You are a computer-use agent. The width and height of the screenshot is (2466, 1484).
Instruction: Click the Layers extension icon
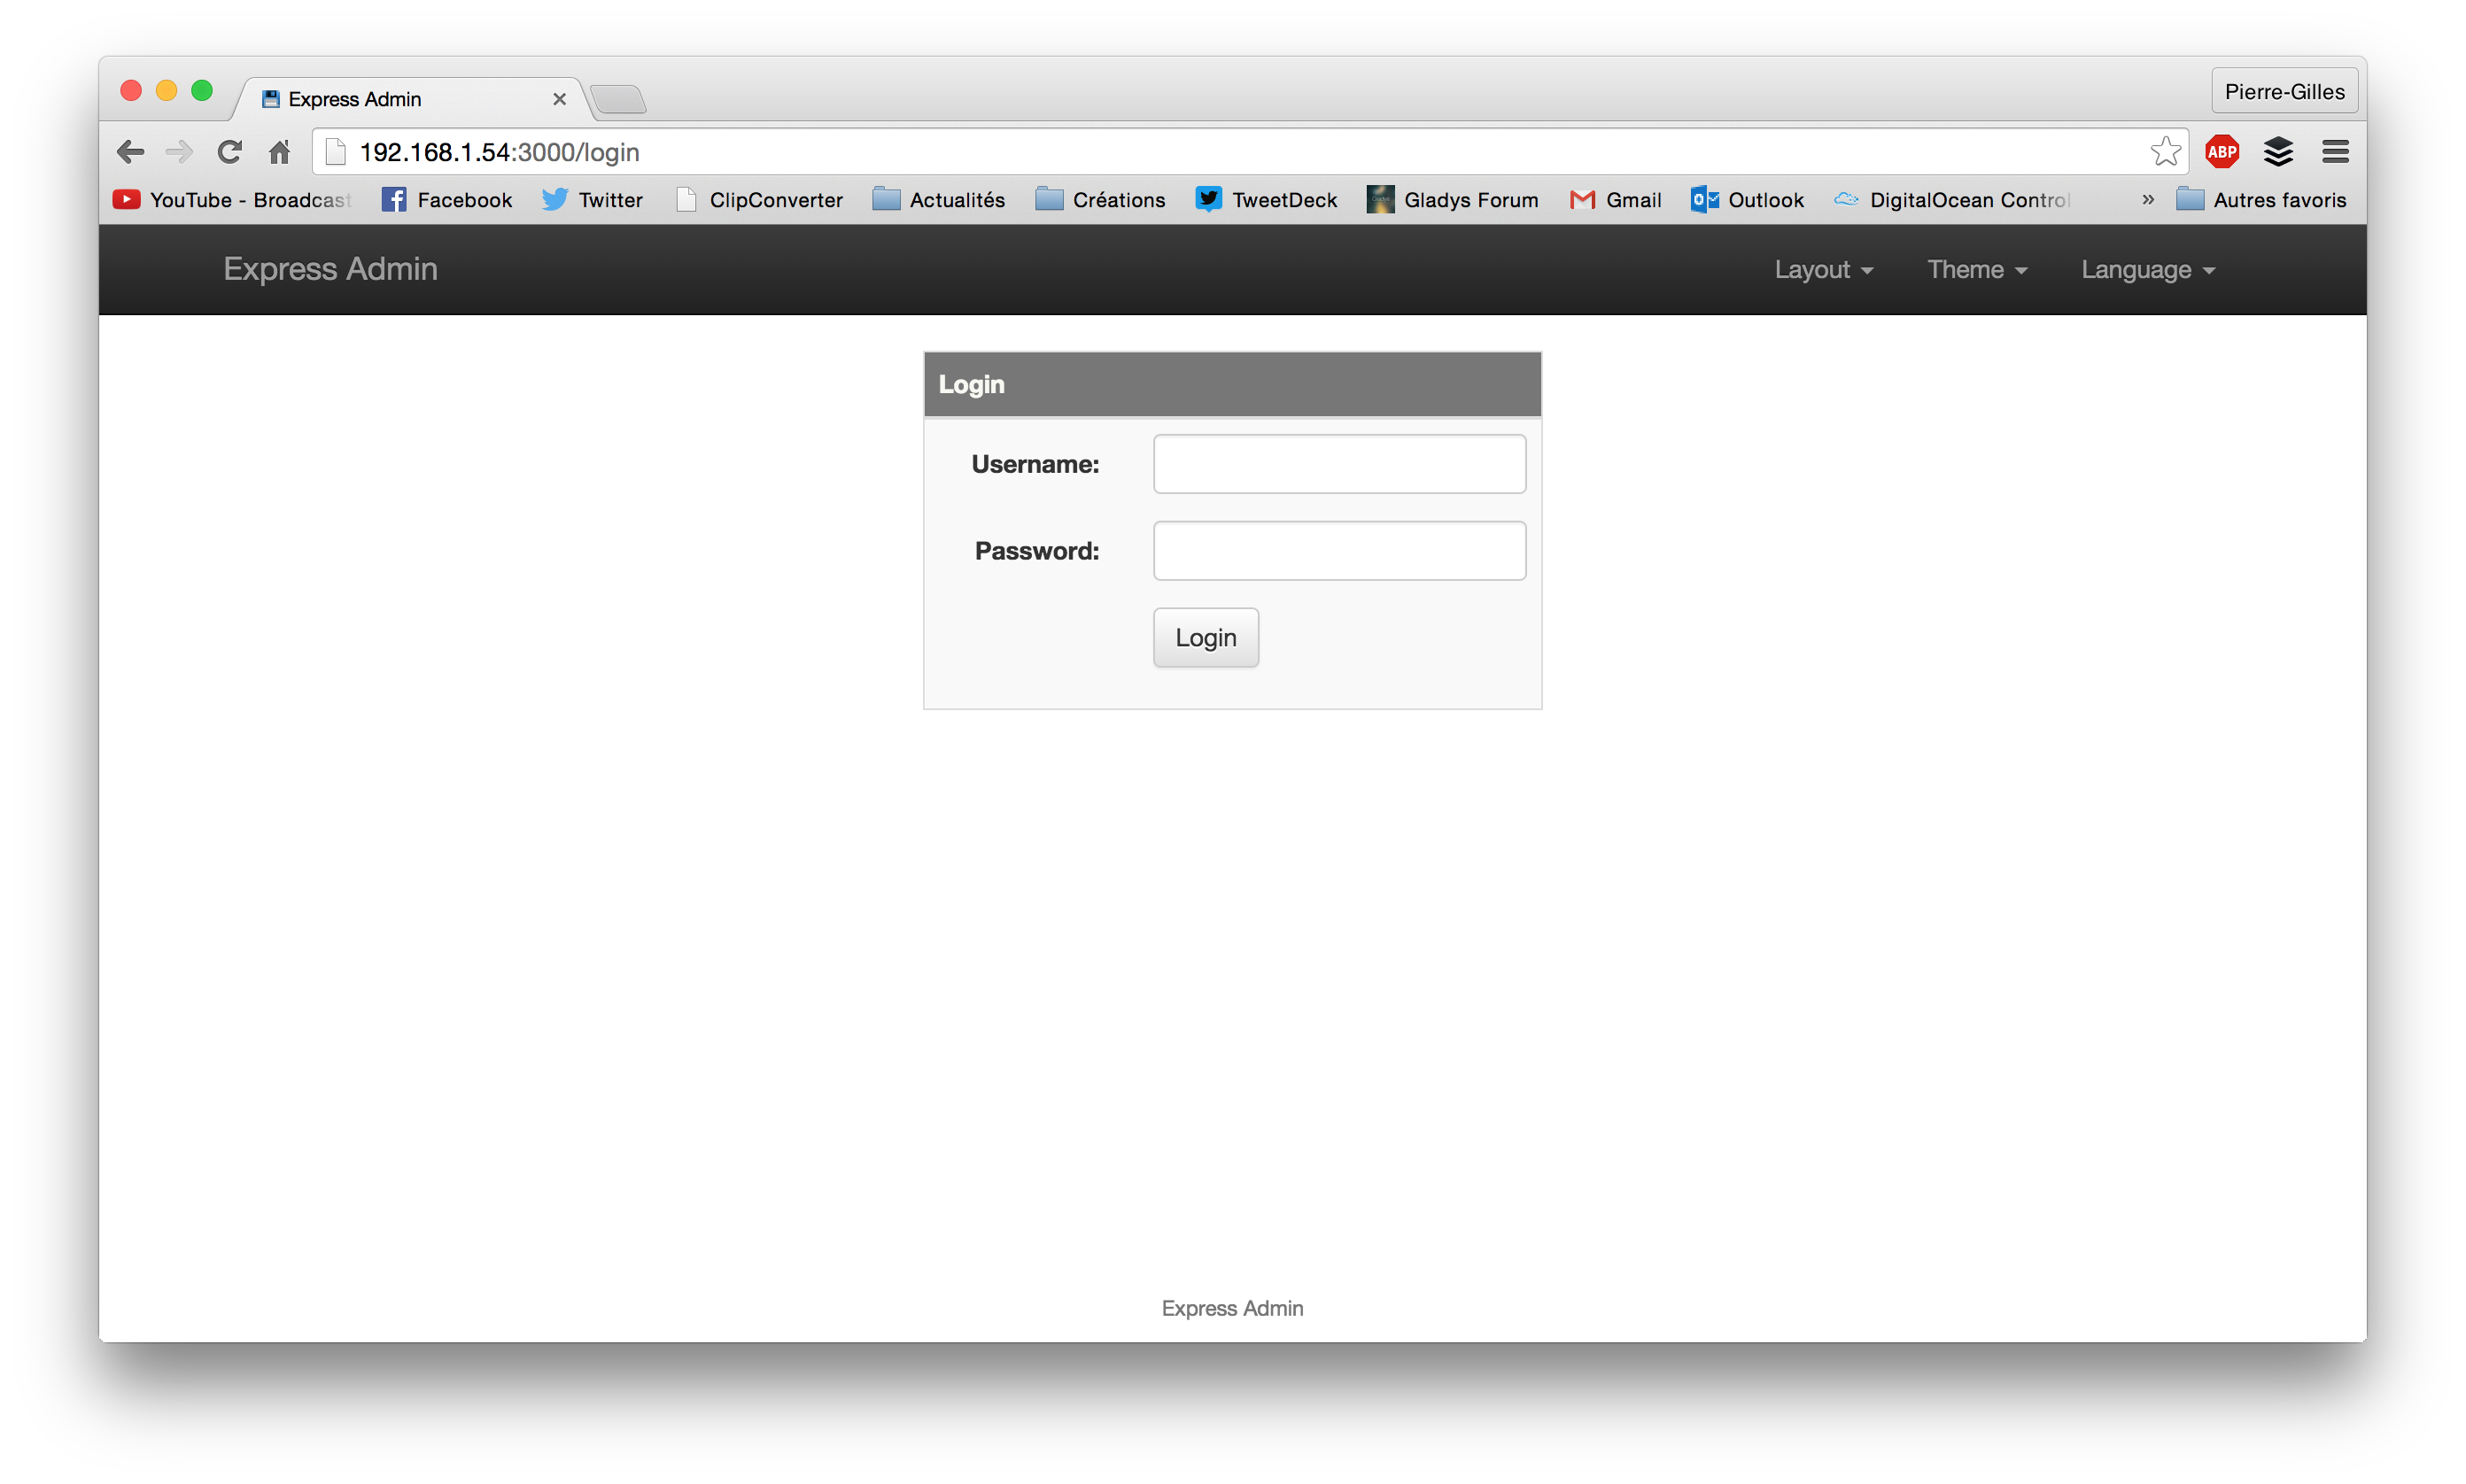2279,150
